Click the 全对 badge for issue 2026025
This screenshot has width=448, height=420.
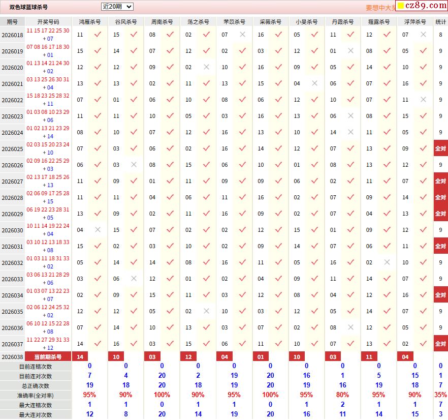click(440, 148)
